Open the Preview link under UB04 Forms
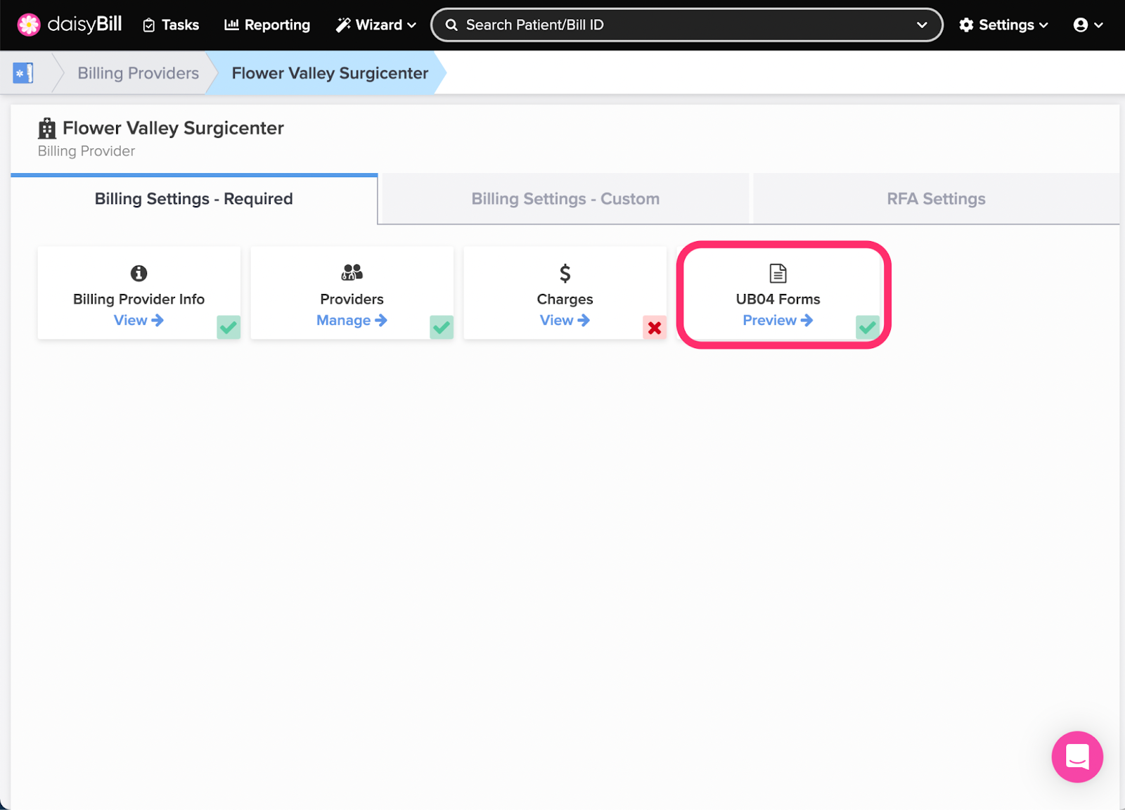The image size is (1125, 810). pyautogui.click(x=778, y=320)
